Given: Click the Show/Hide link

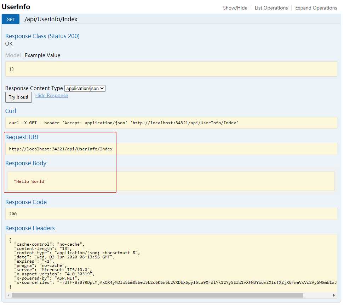Looking at the screenshot, I should (x=235, y=8).
